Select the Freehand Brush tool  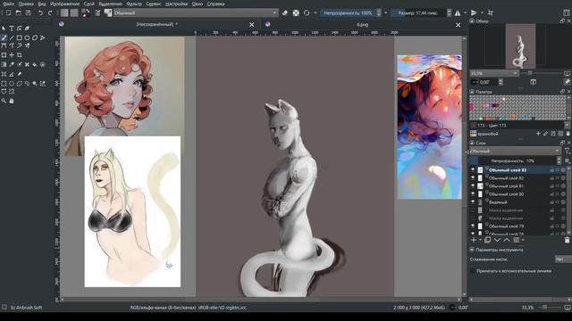click(4, 37)
